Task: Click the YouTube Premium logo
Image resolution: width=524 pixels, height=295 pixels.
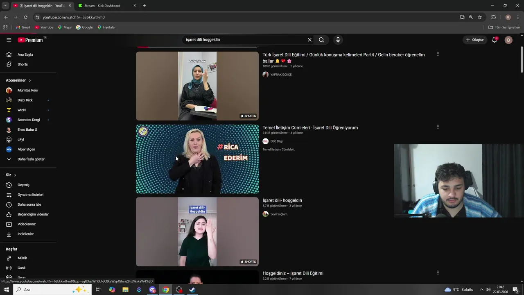Action: point(30,40)
